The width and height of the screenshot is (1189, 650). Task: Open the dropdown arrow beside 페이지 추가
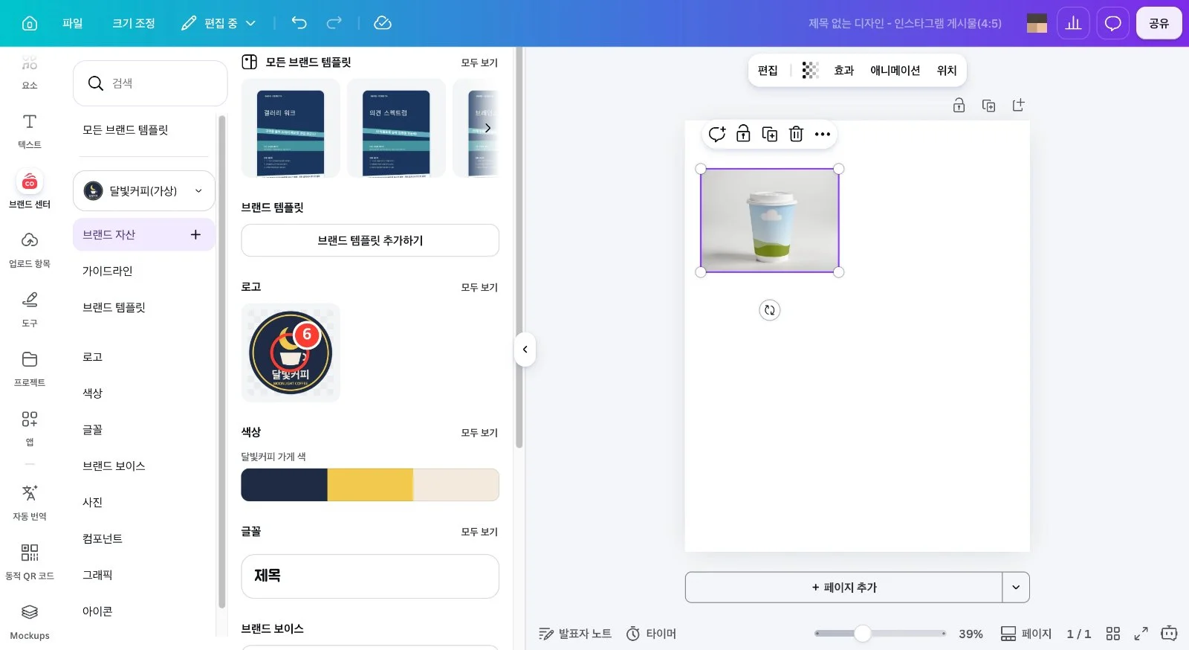tap(1016, 588)
